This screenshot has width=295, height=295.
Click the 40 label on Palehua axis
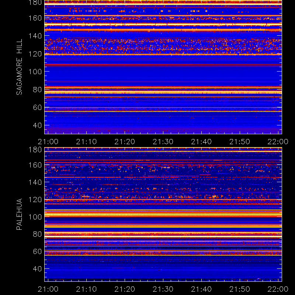(x=37, y=269)
